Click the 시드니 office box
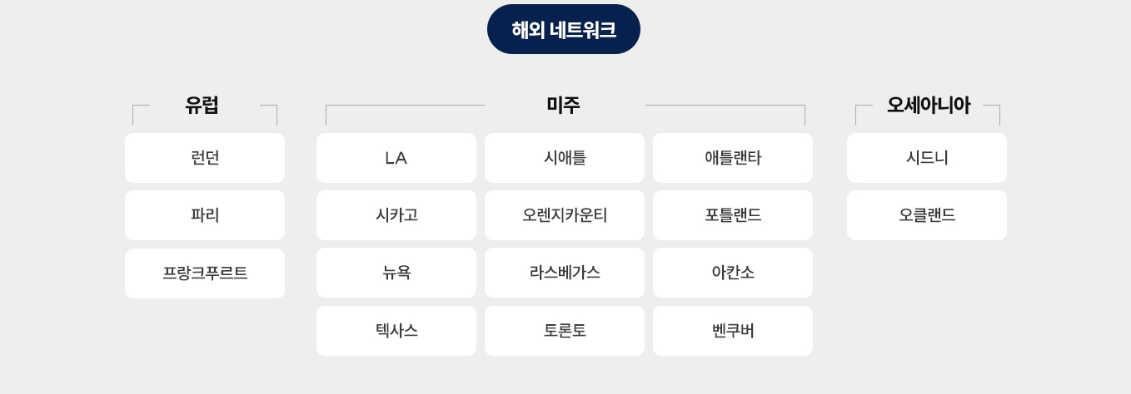The height and width of the screenshot is (394, 1131). 927,158
